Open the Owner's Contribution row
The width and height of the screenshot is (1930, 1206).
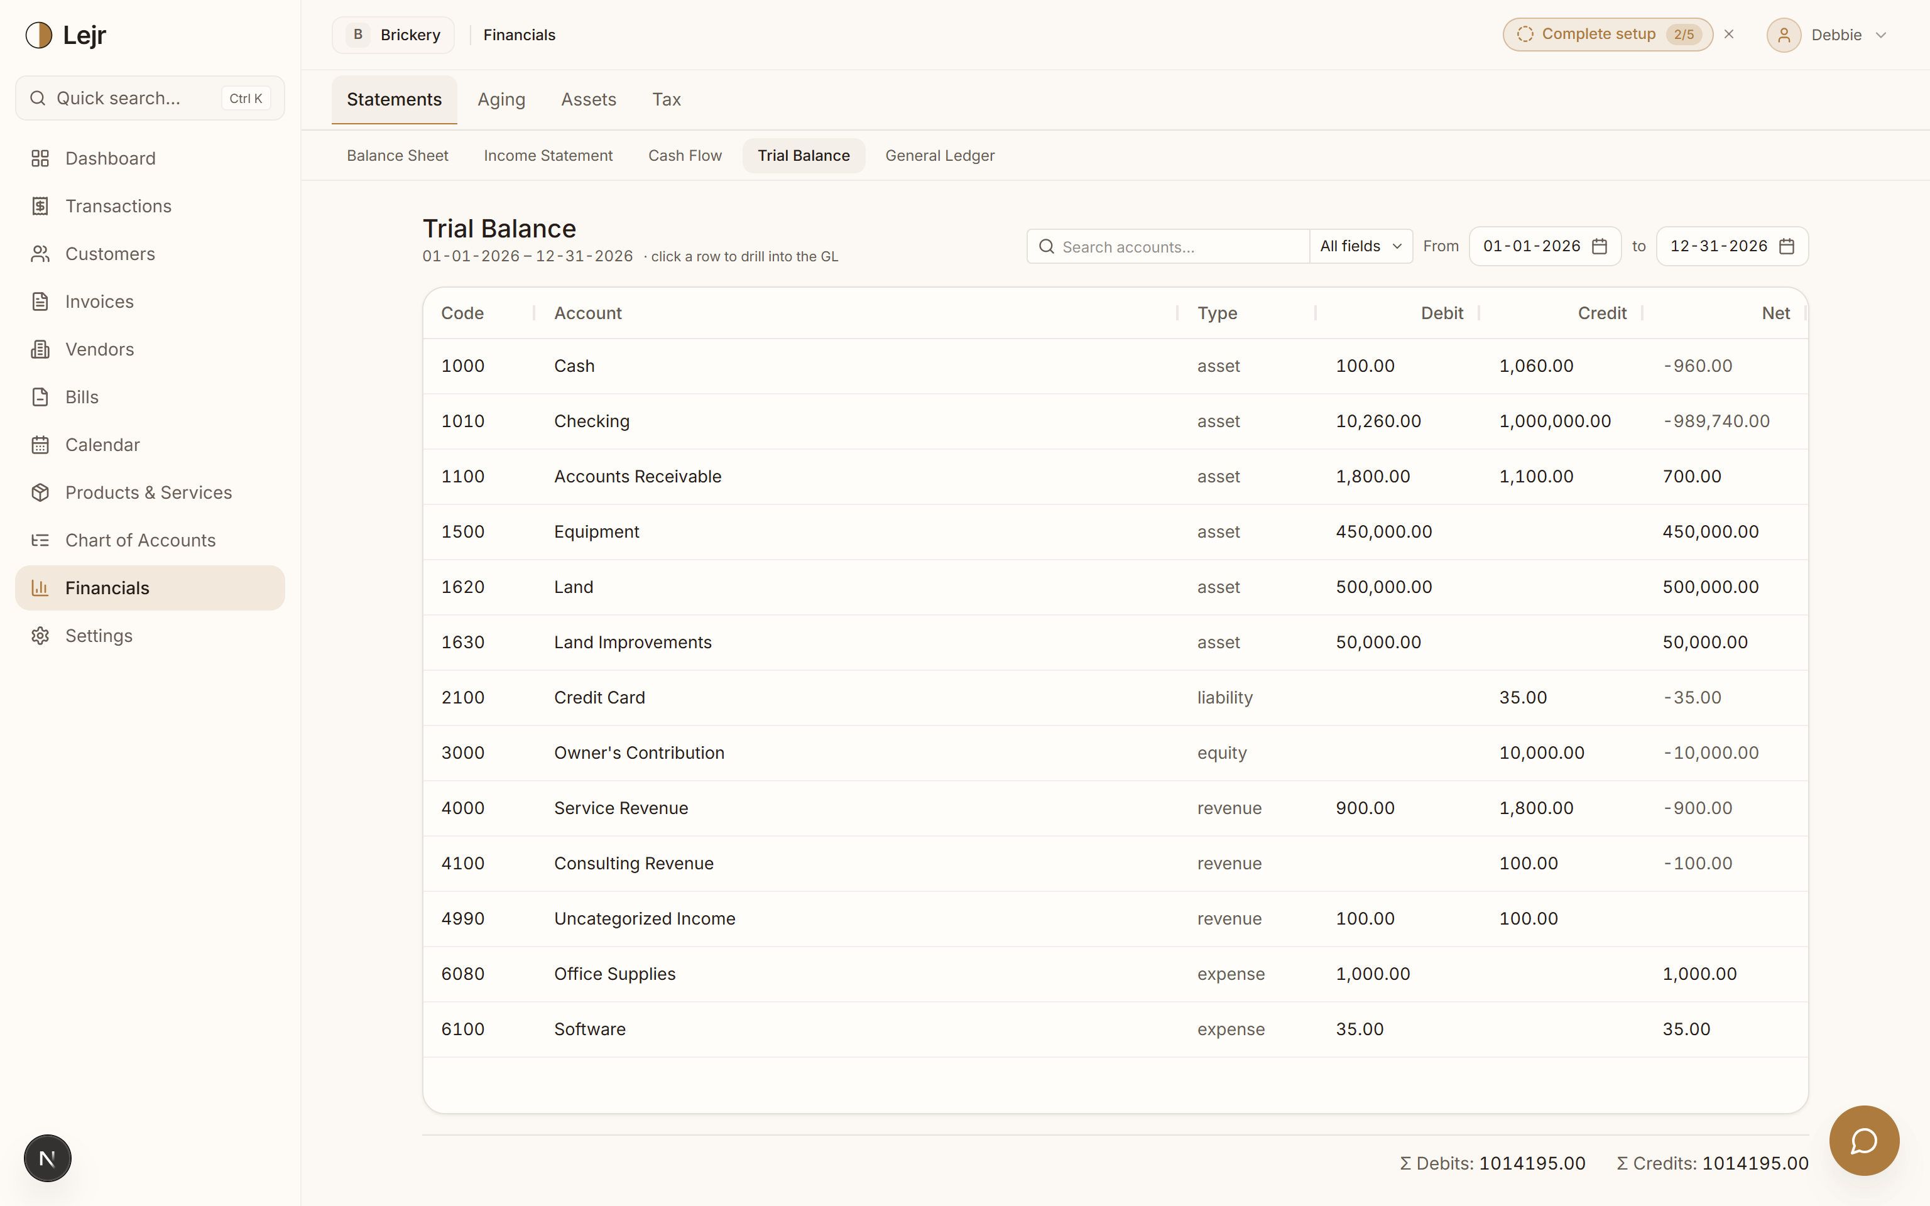tap(1115, 753)
